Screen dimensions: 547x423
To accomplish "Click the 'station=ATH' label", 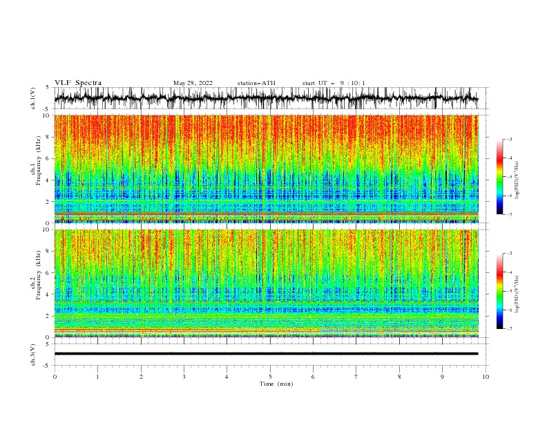I will (x=256, y=83).
